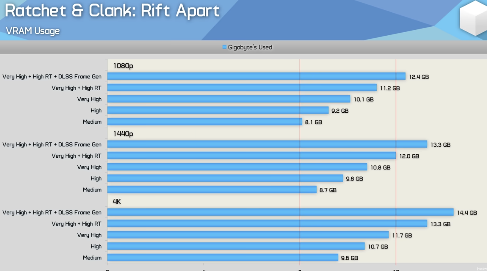The width and height of the screenshot is (487, 271).
Task: Click the 4K DLSS Frame Gen bar
Action: click(280, 212)
